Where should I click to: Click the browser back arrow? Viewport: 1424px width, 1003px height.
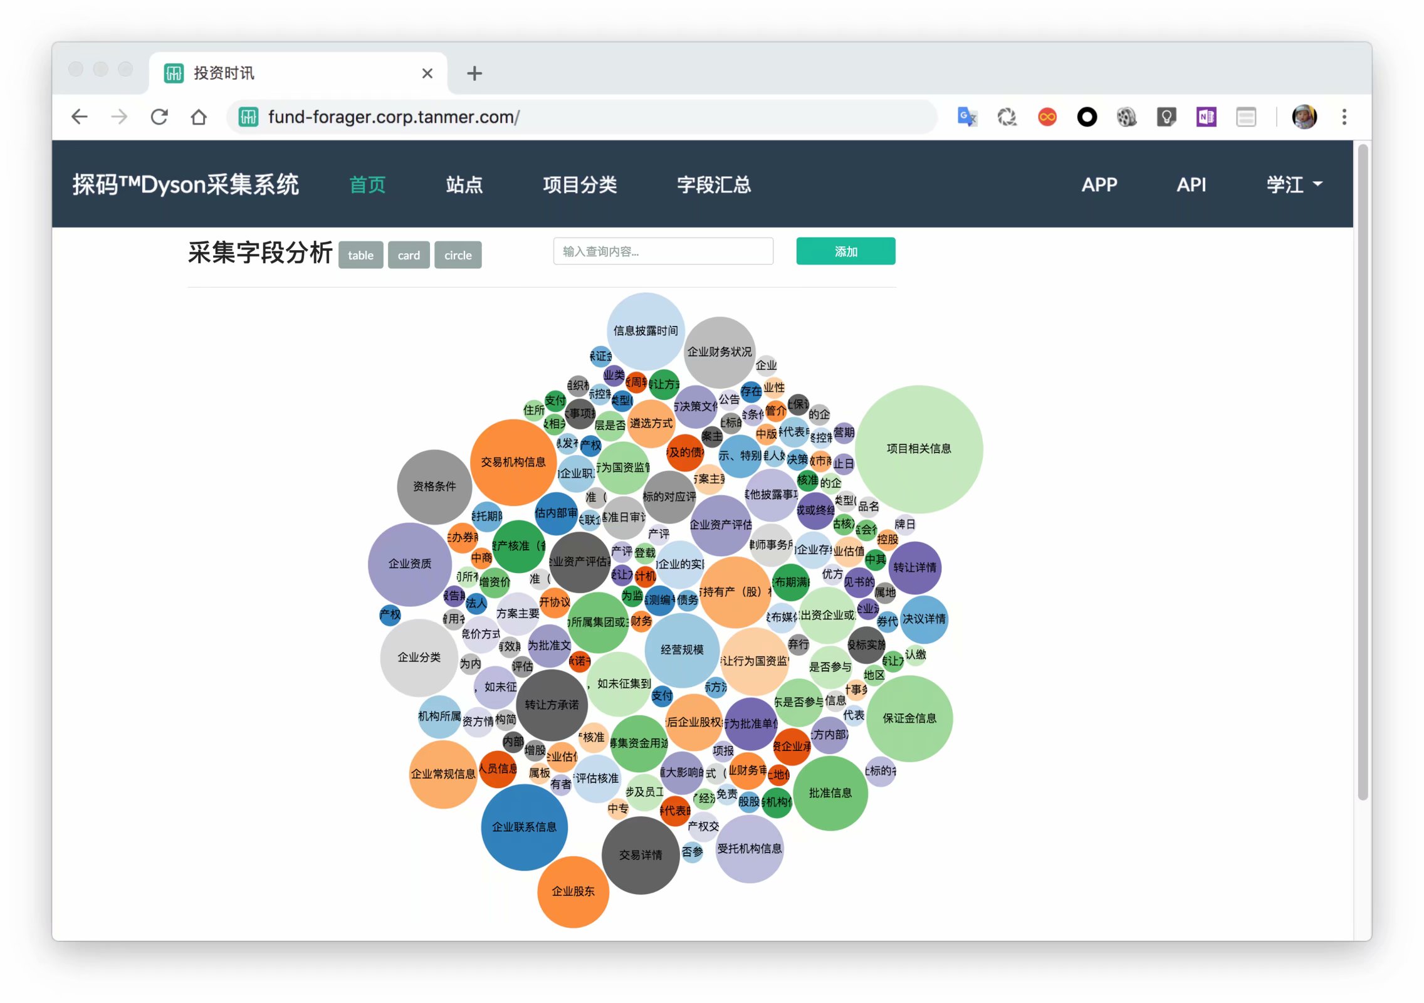(x=80, y=117)
